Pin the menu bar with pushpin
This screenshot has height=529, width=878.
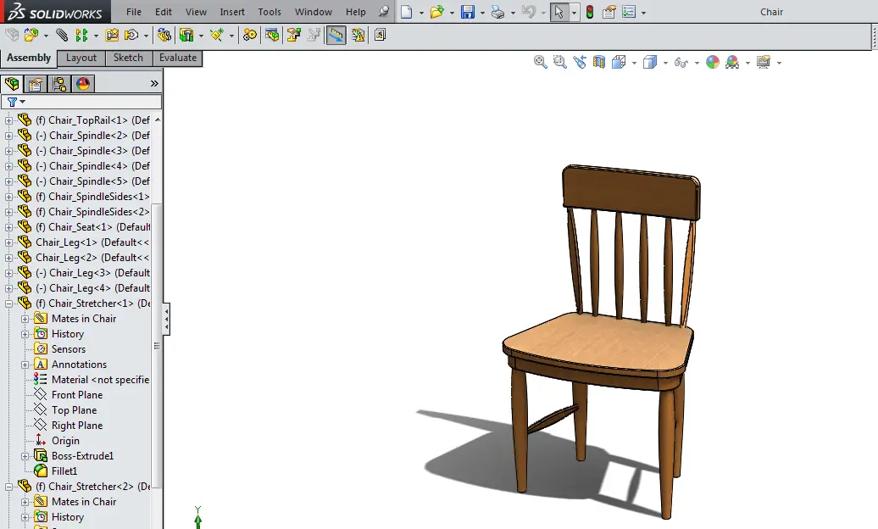[x=383, y=12]
